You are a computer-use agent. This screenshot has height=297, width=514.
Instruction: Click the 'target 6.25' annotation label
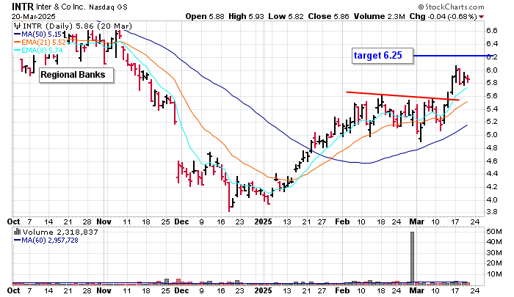point(383,56)
